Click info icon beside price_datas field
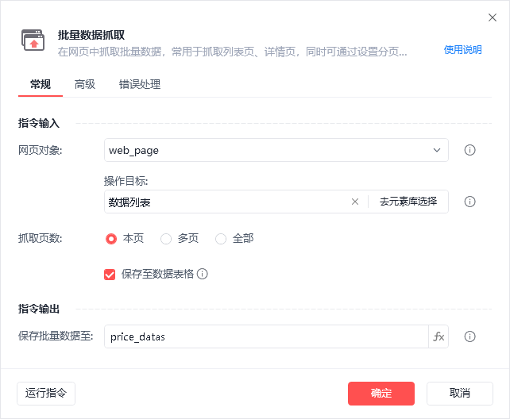Image resolution: width=510 pixels, height=419 pixels. click(x=469, y=336)
